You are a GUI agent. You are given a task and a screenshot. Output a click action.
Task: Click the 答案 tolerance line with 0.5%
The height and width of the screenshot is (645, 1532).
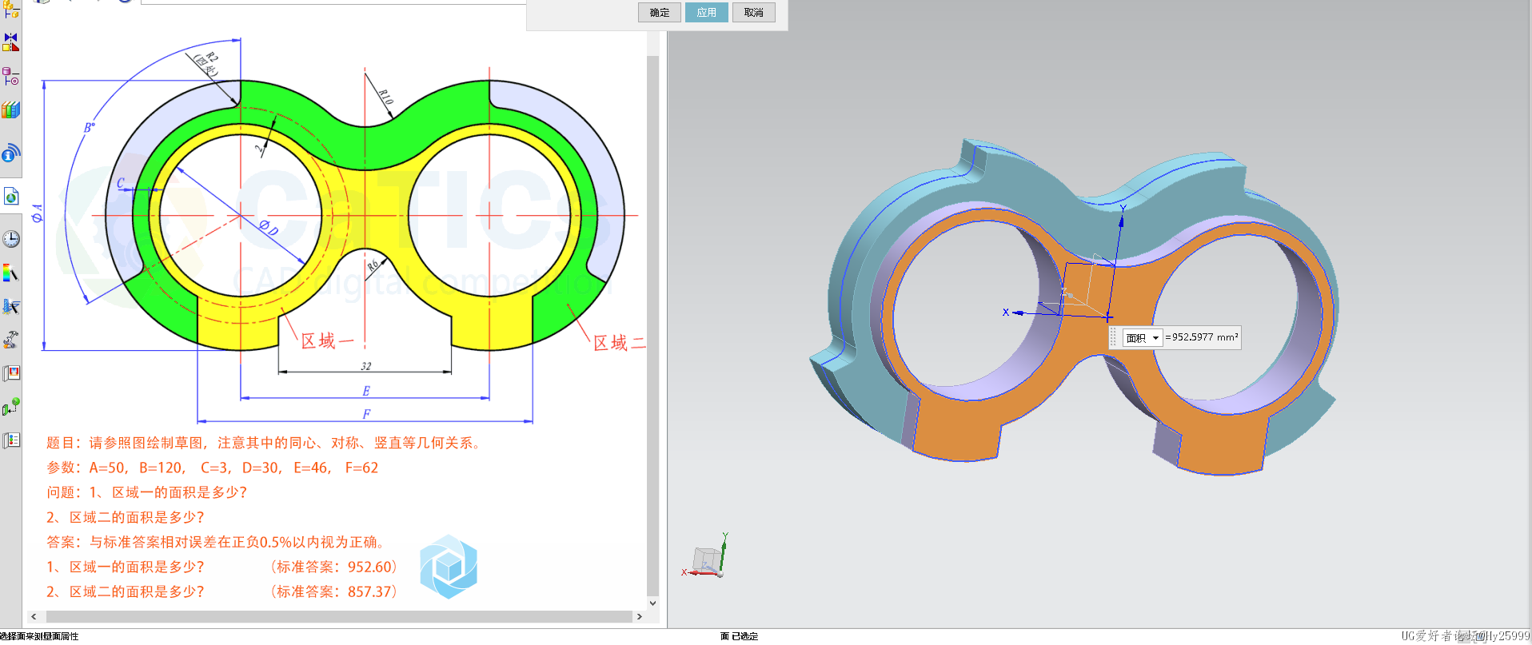click(217, 542)
